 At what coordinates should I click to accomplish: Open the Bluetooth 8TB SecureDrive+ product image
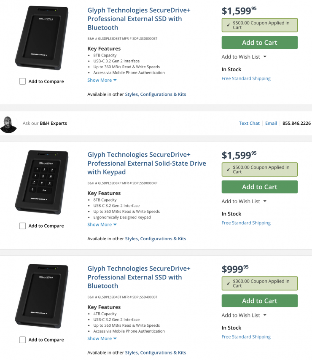41,38
